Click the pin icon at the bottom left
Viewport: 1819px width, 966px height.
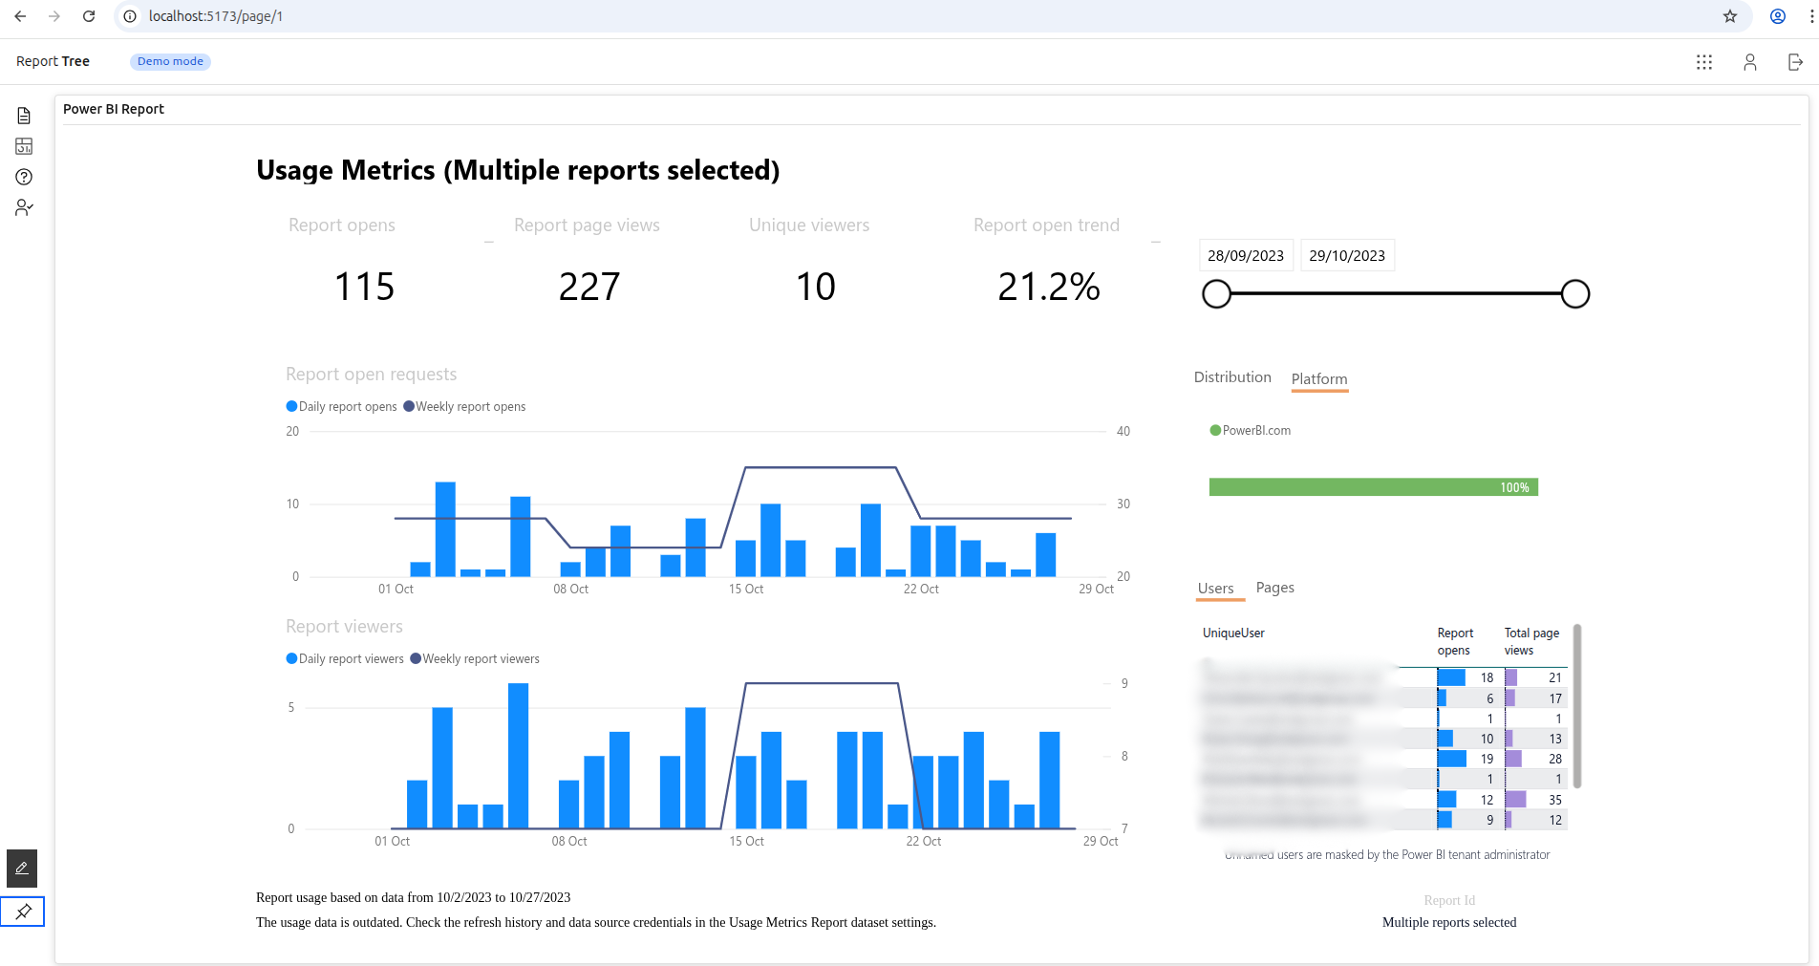(24, 912)
